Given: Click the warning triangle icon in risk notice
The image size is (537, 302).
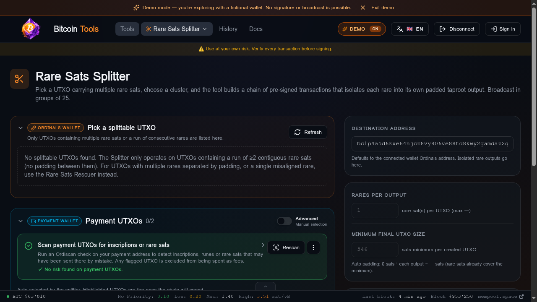Looking at the screenshot, I should pos(201,49).
